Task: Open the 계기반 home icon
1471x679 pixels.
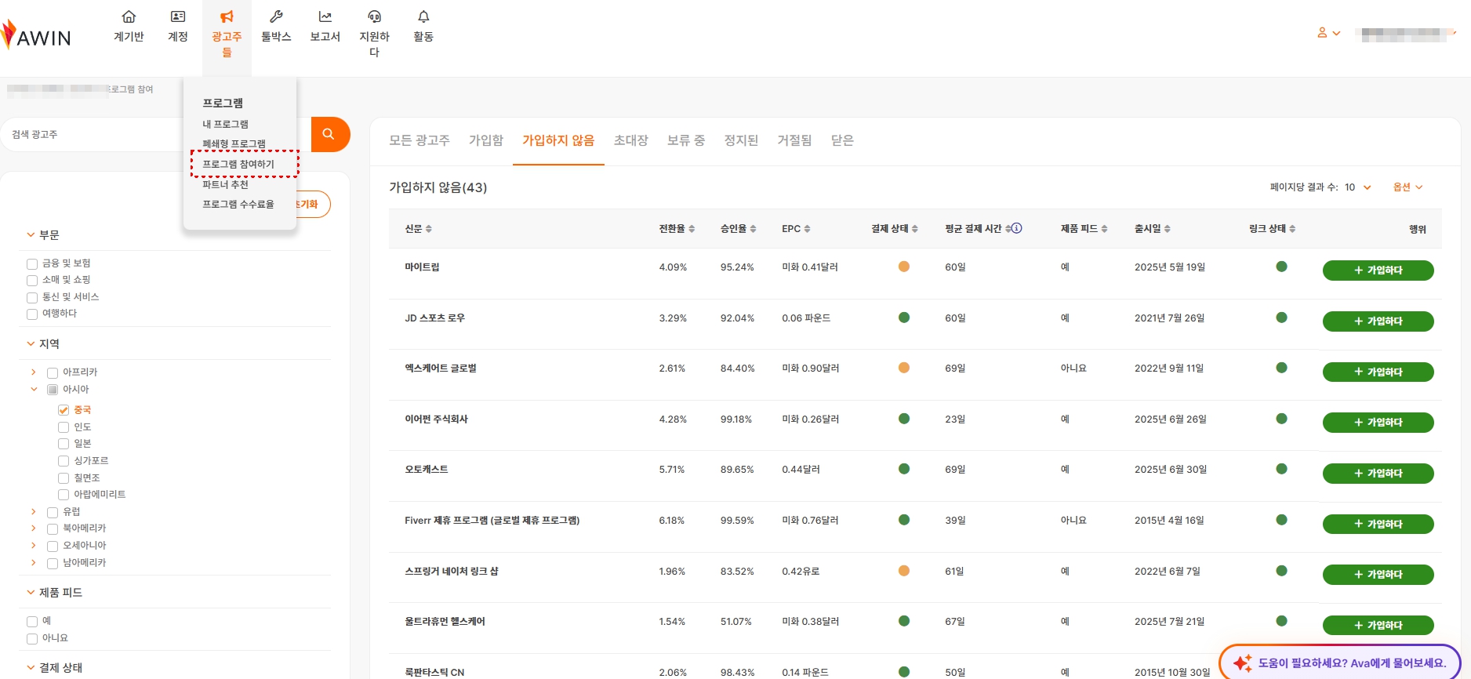Action: coord(129,16)
